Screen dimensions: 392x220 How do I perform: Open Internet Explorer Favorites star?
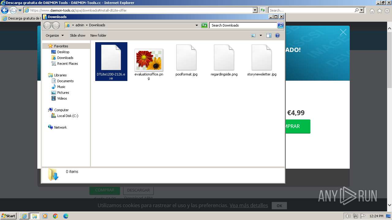coord(379,10)
